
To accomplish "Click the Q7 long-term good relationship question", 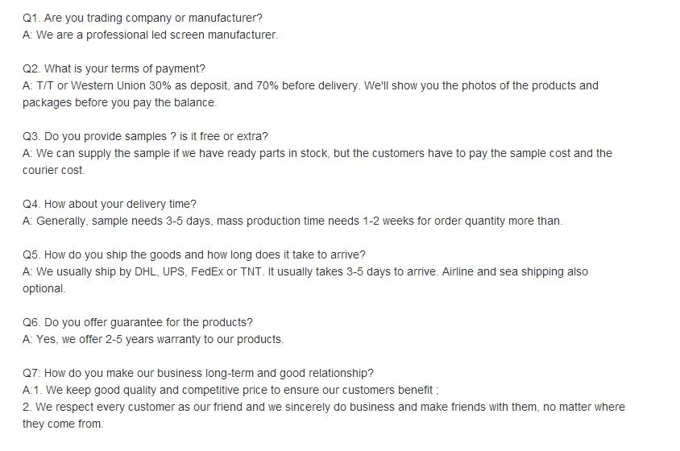I will click(197, 374).
